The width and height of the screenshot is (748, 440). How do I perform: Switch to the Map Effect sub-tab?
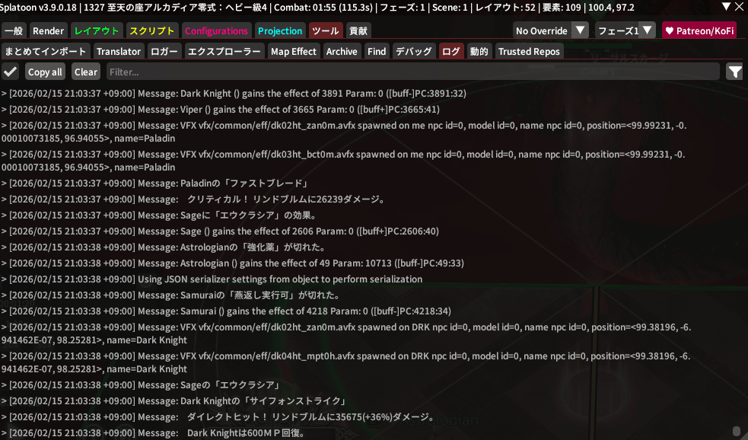click(293, 51)
